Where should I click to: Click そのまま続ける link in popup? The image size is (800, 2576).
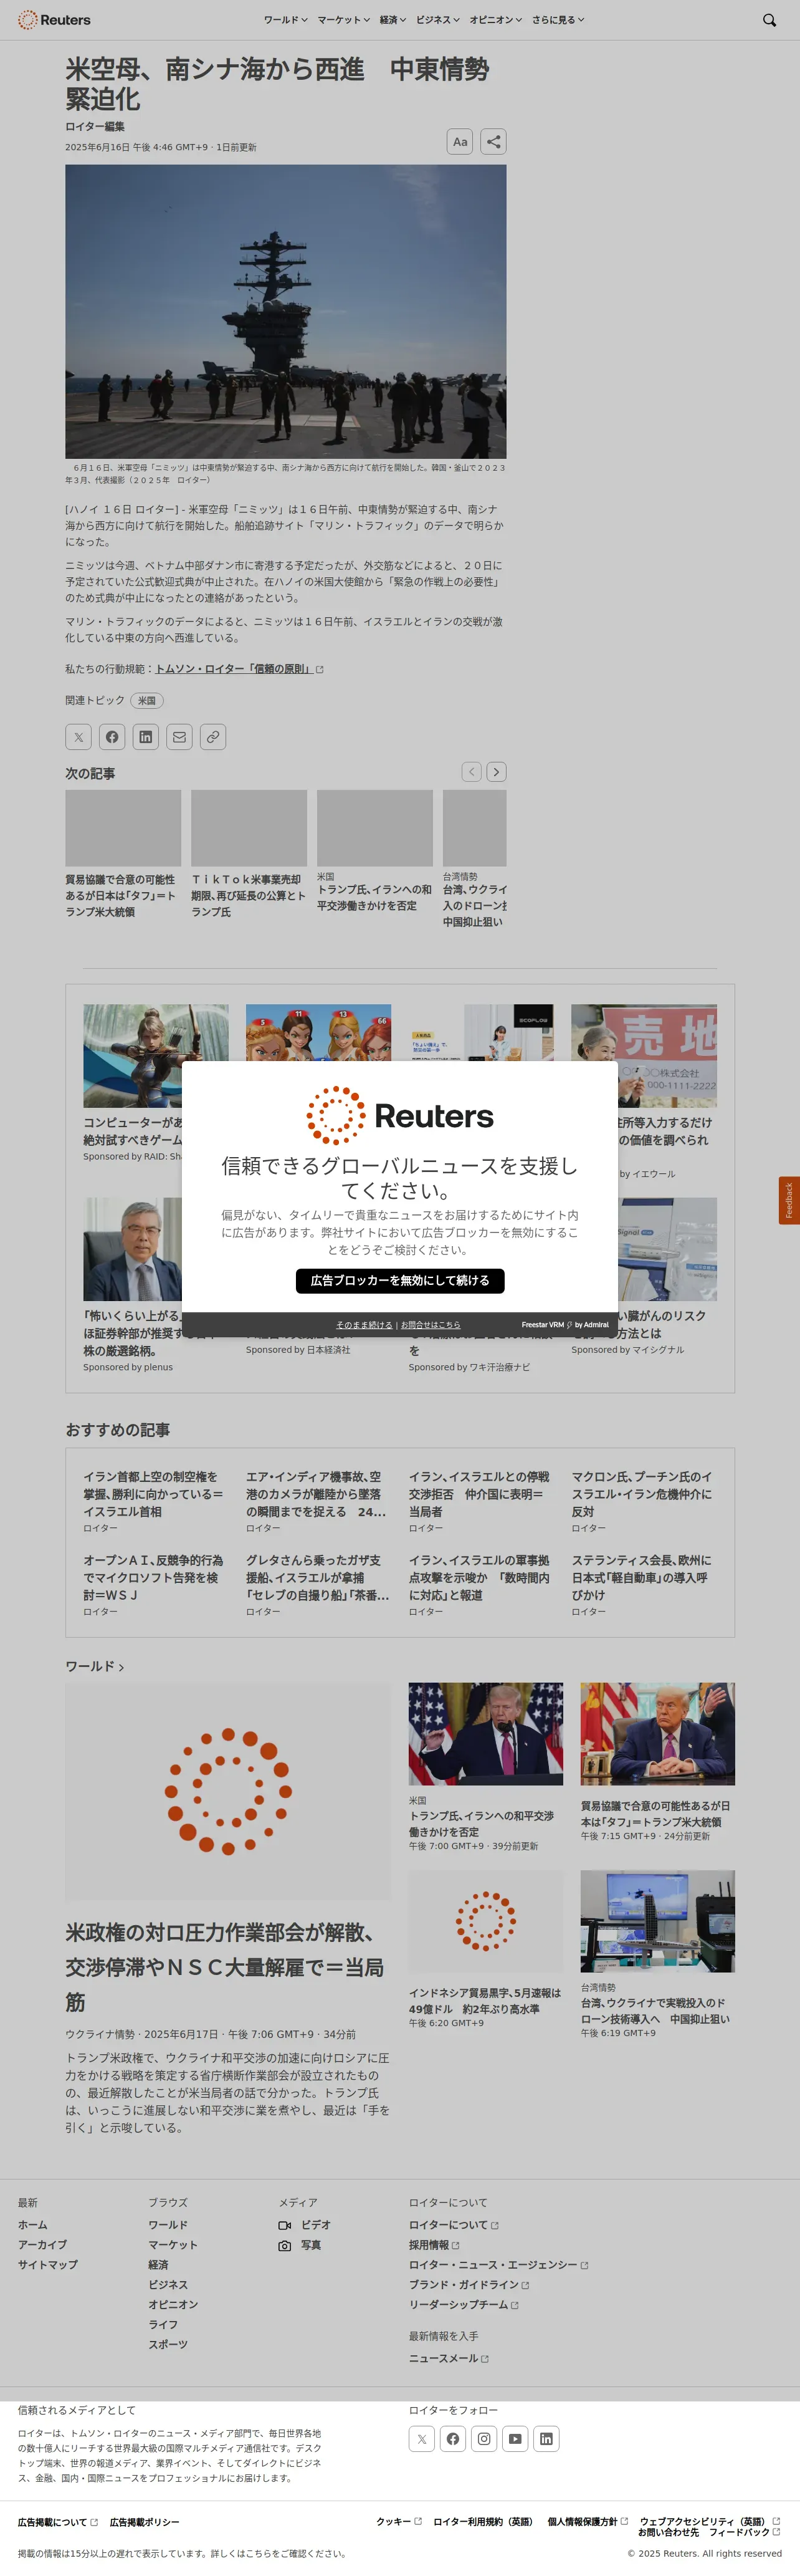click(x=364, y=1325)
